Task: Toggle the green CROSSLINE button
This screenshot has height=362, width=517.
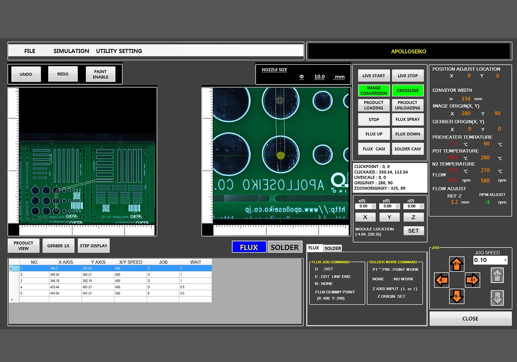Action: pyautogui.click(x=407, y=91)
